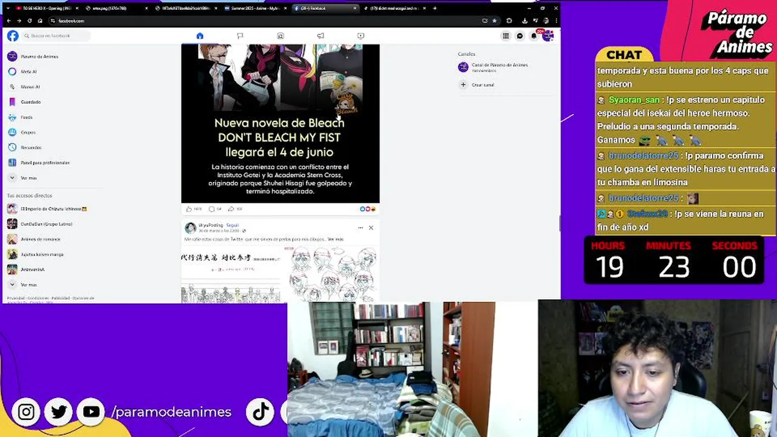Open a new browser tab with plus
The width and height of the screenshot is (777, 437).
click(435, 8)
